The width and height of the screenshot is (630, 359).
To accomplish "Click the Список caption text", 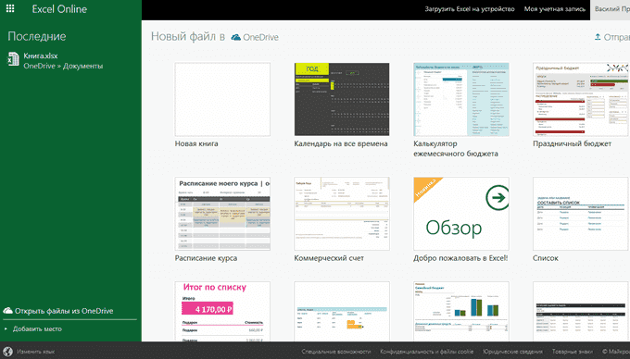I will coord(546,258).
